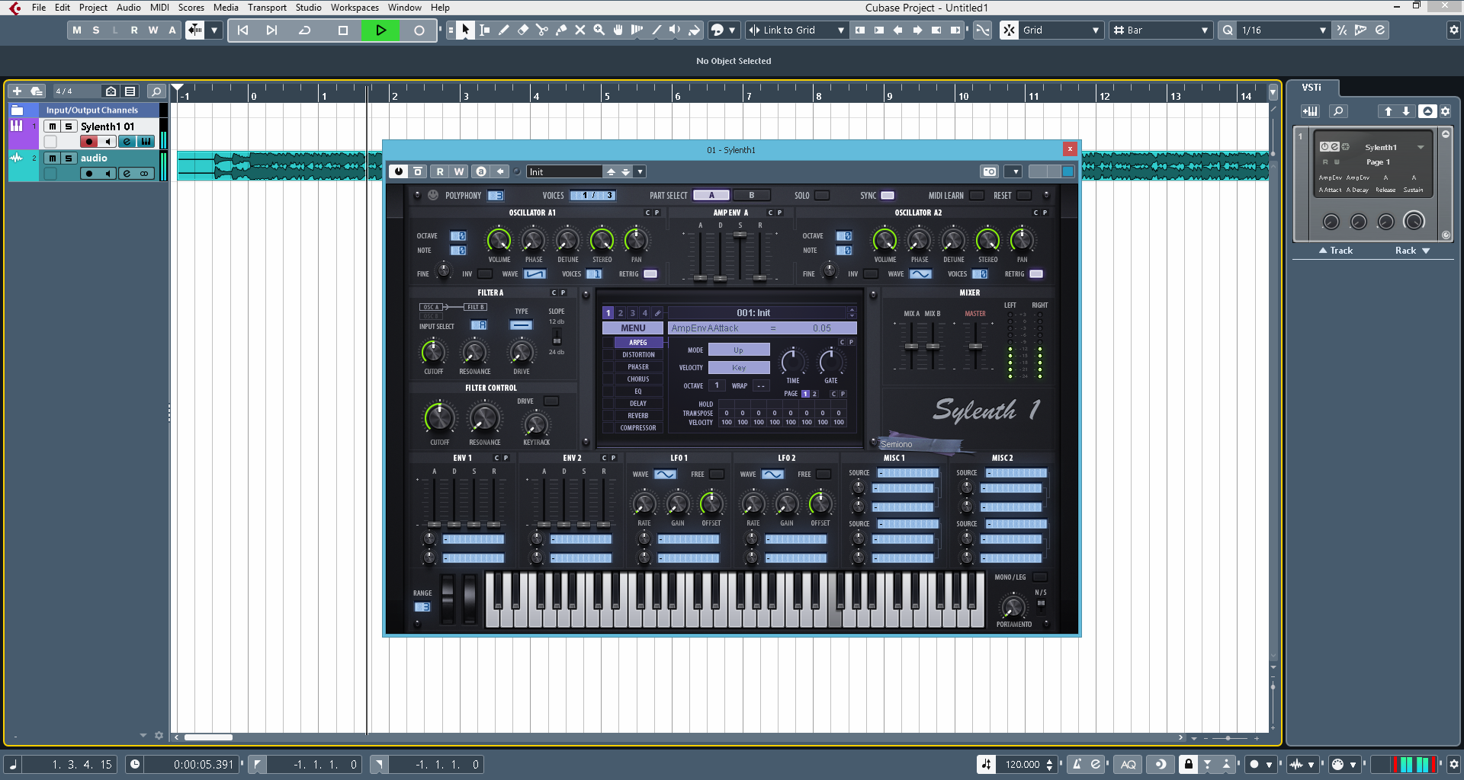Click the Stop transport button
The image size is (1464, 780).
[x=343, y=30]
